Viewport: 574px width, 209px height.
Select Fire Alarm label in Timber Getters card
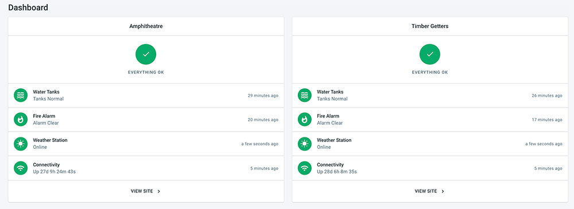328,116
